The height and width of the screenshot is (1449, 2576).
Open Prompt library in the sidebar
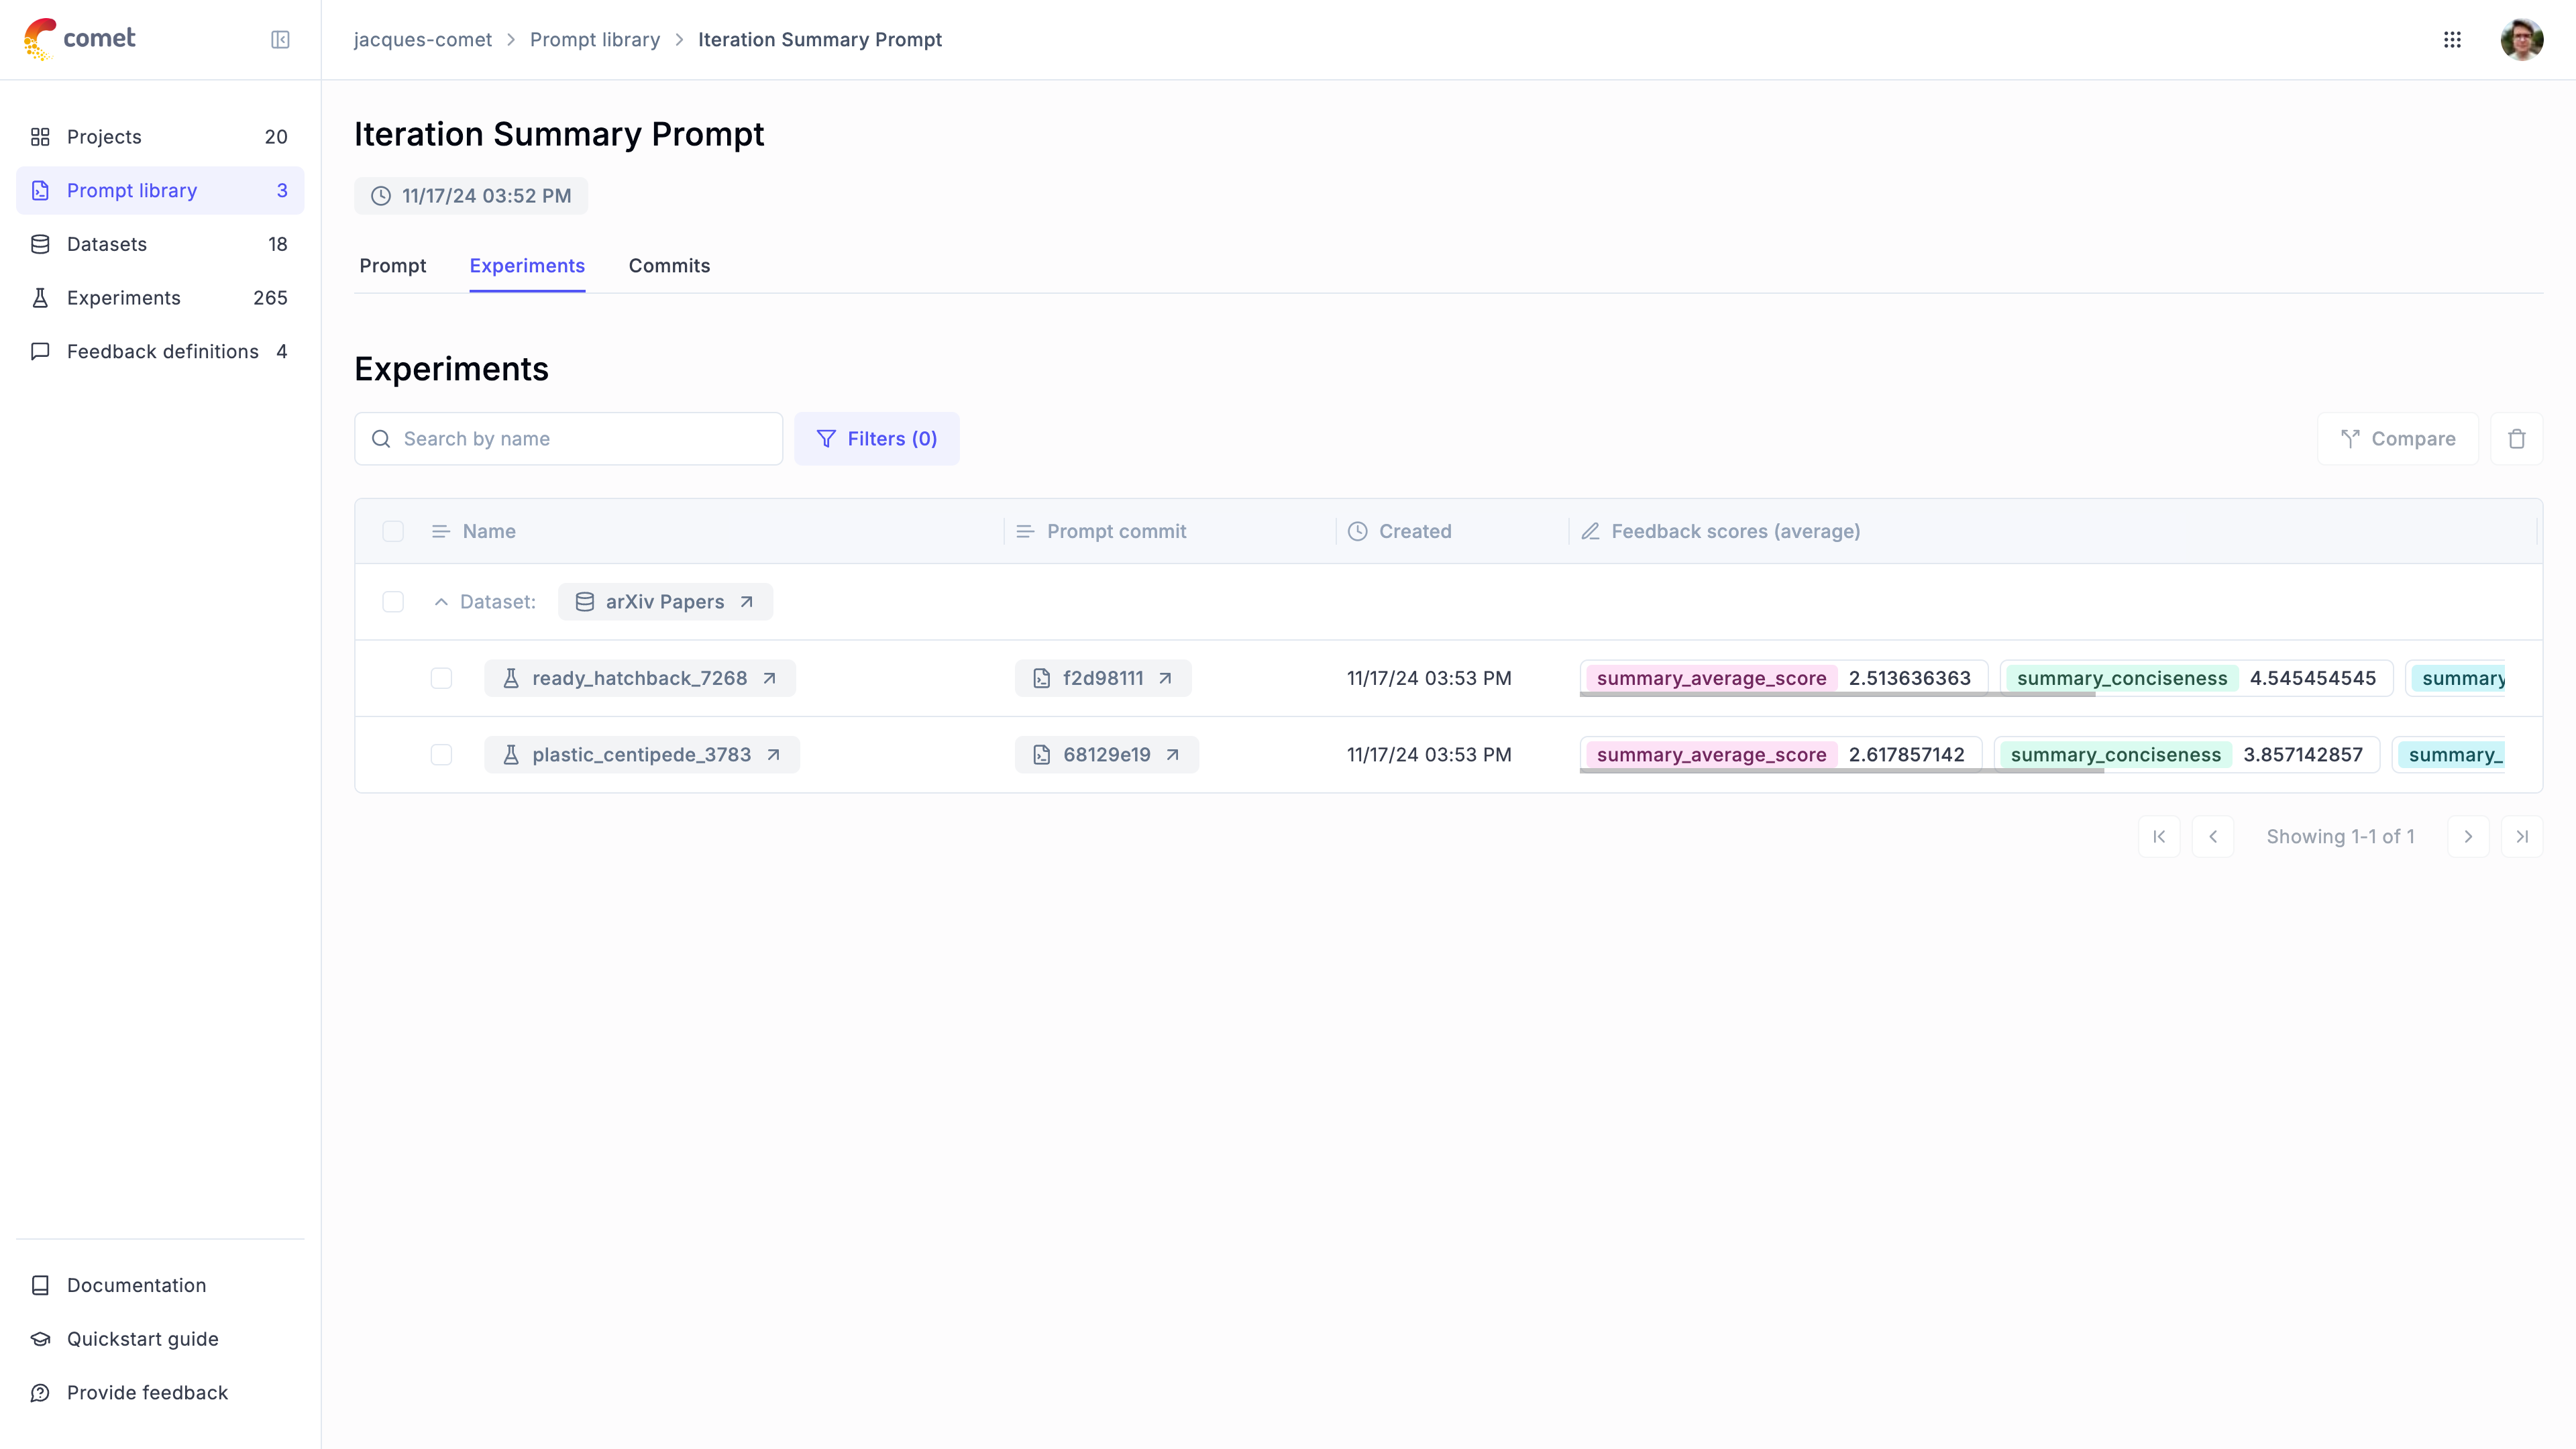tap(160, 190)
